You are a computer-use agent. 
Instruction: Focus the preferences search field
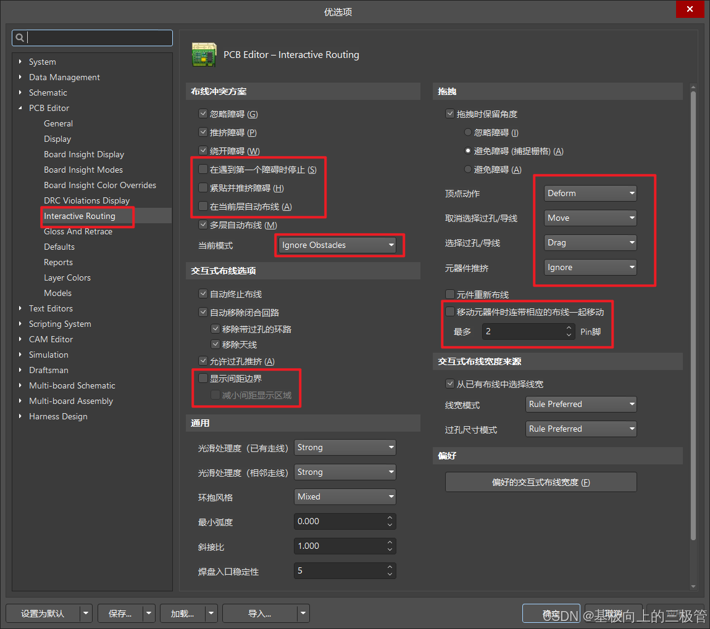click(x=93, y=38)
